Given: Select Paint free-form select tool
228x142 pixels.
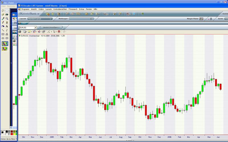Looking at the screenshot, I should click(x=3, y=11).
